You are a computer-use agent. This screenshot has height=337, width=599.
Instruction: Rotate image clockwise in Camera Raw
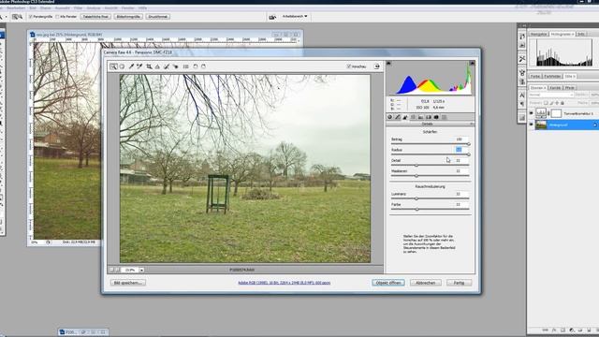click(x=204, y=66)
